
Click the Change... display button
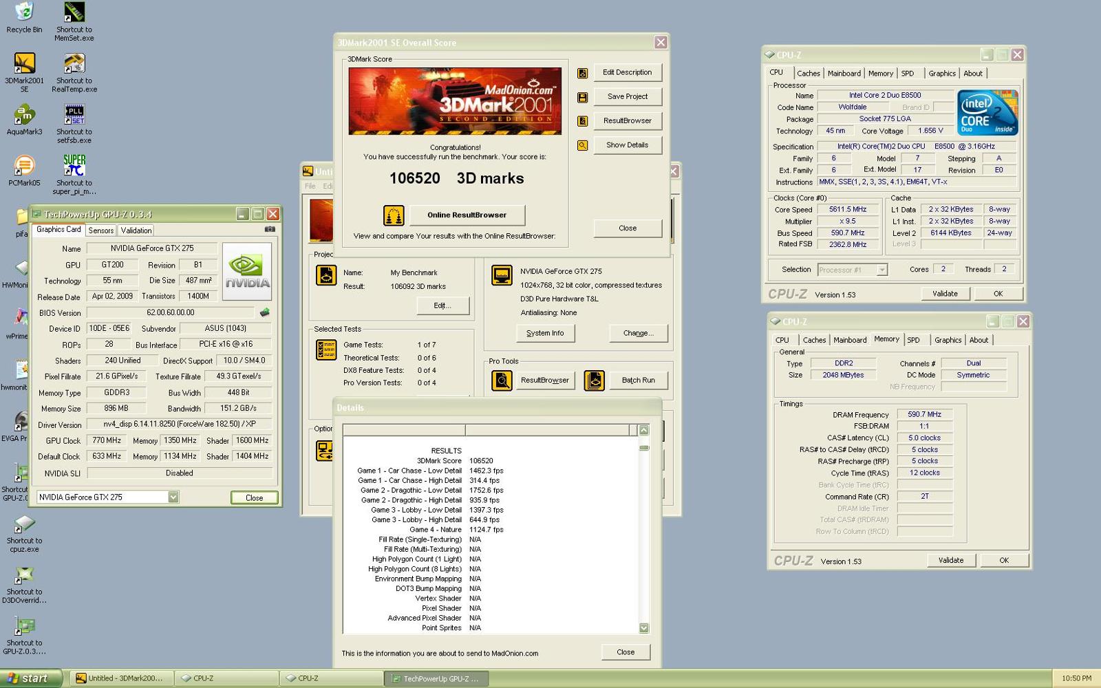638,333
